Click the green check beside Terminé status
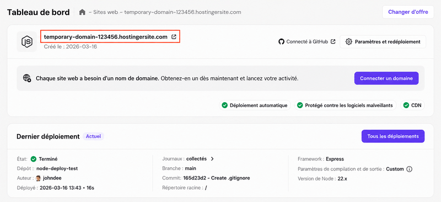Screen dimensions: 441x202 coord(34,159)
